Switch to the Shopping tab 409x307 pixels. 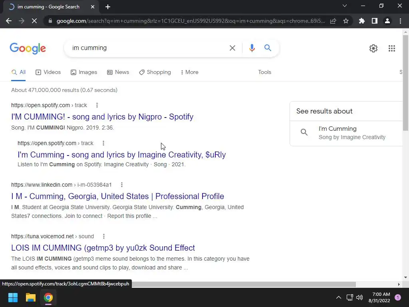tap(155, 72)
